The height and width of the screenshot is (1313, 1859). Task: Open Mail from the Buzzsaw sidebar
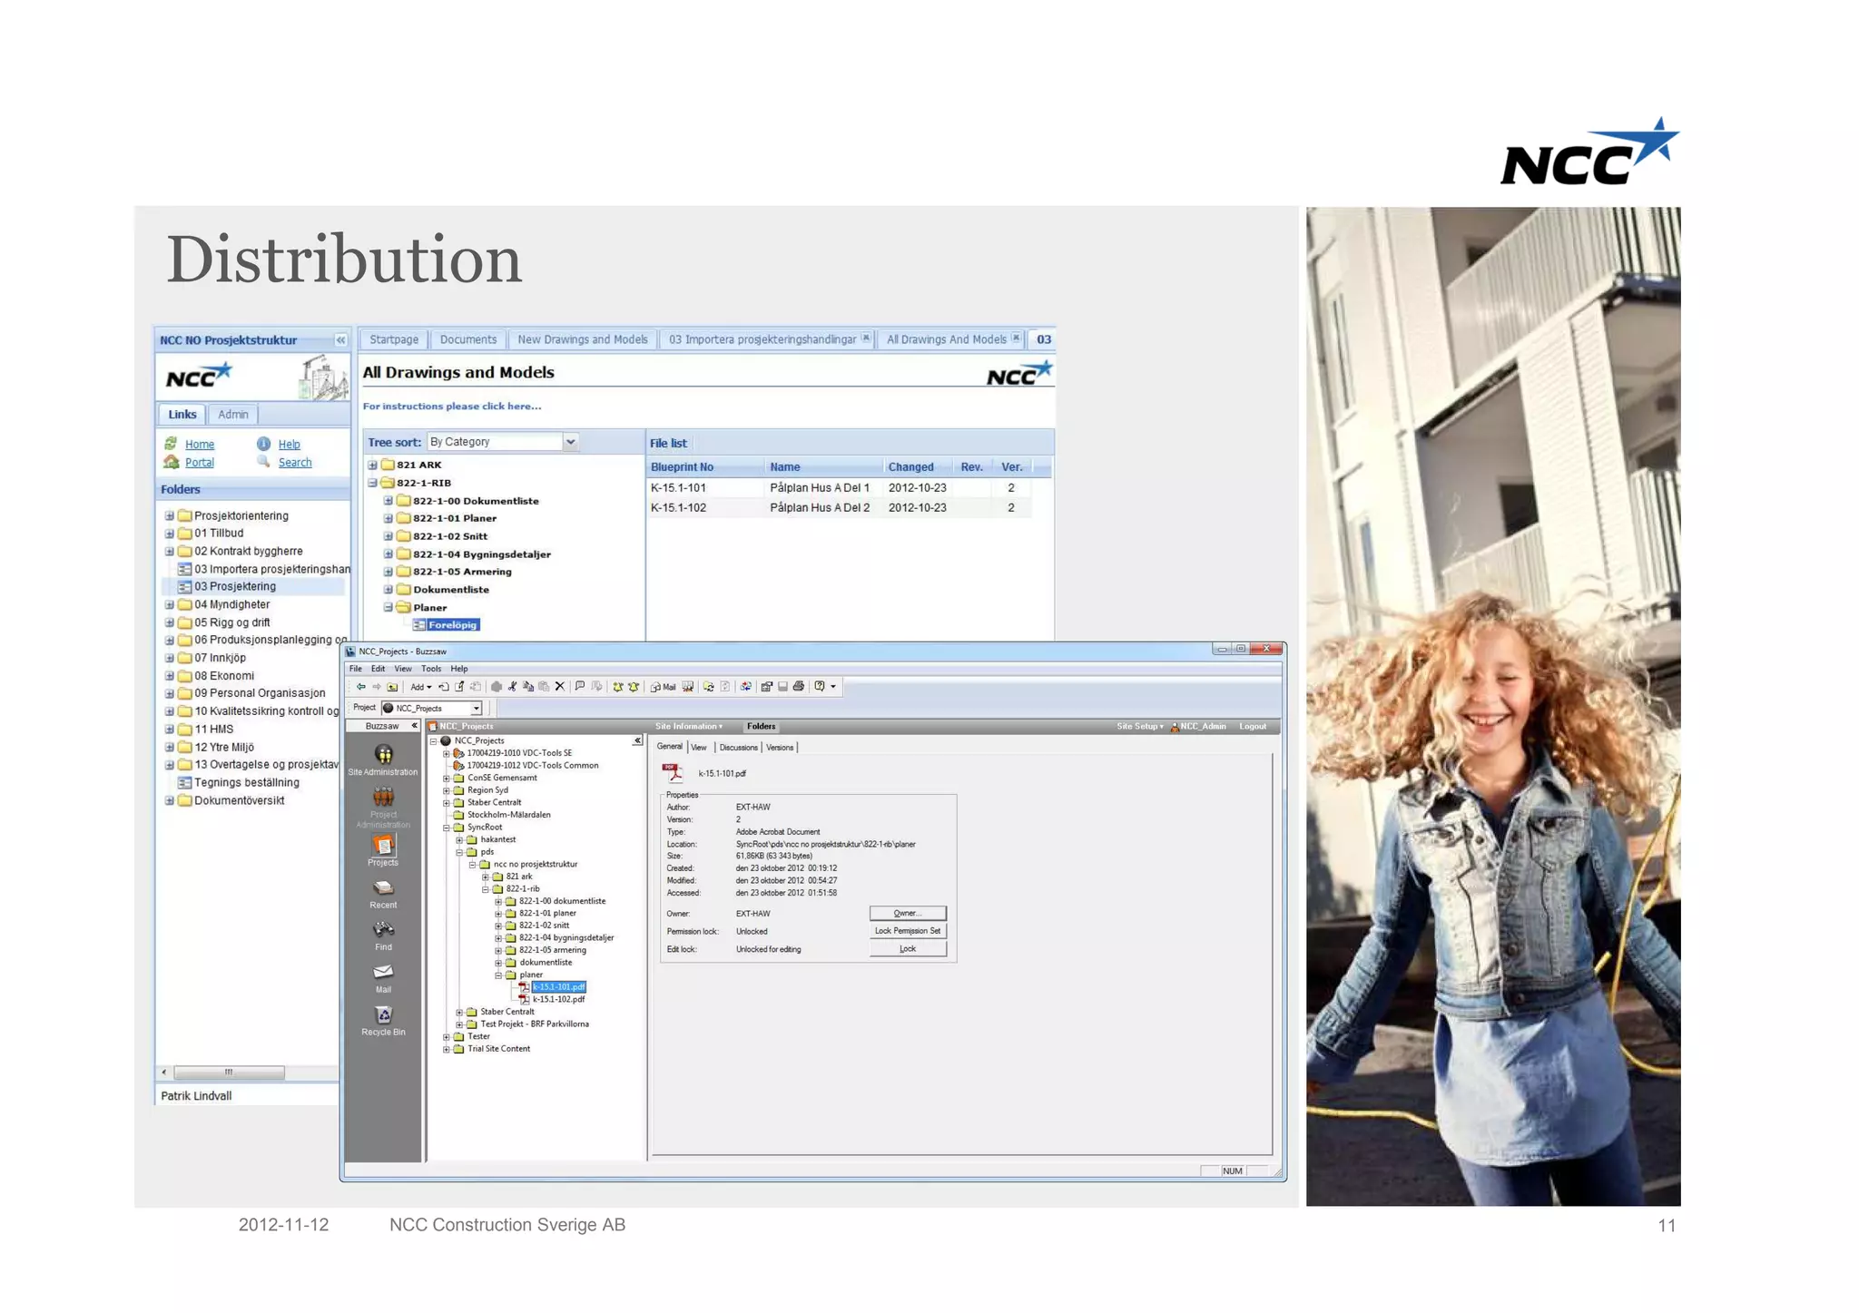(x=383, y=978)
